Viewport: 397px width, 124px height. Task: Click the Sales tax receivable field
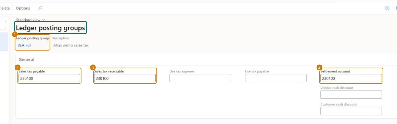125,78
